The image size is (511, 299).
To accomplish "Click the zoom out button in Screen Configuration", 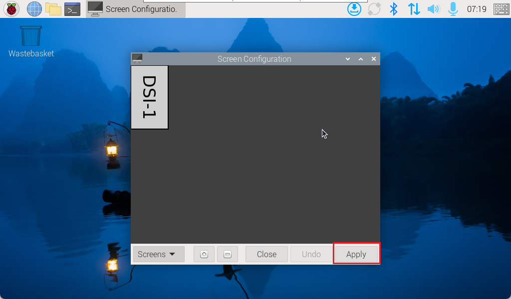I will (228, 254).
